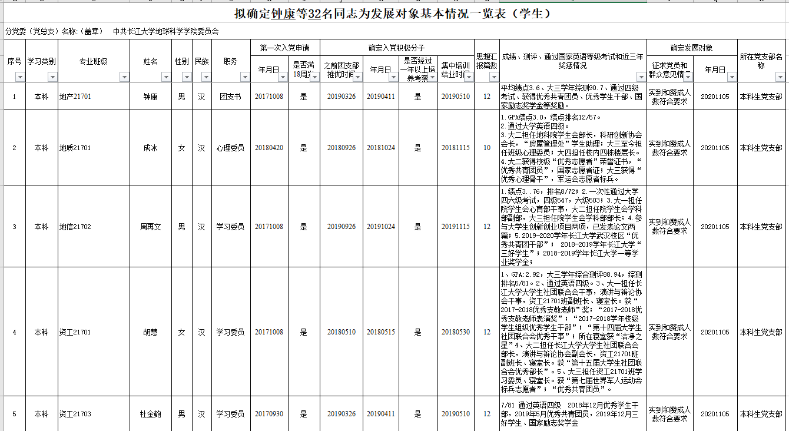Select the date cell 20180510

tap(342, 332)
